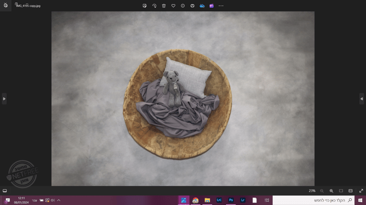Print the current photo
The image size is (366, 205).
click(x=192, y=6)
